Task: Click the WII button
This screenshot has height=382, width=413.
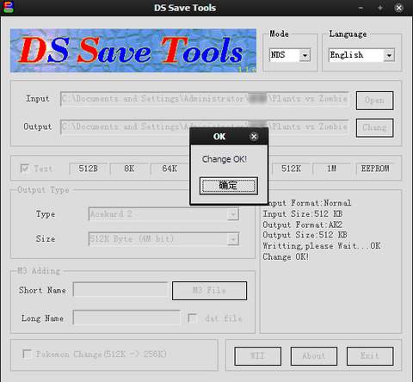Action: pos(257,356)
